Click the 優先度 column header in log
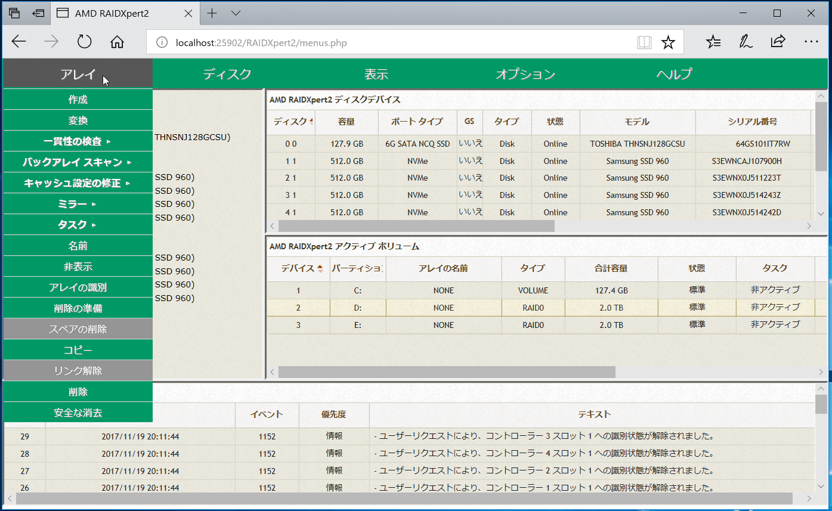Viewport: 832px width, 511px height. 334,414
